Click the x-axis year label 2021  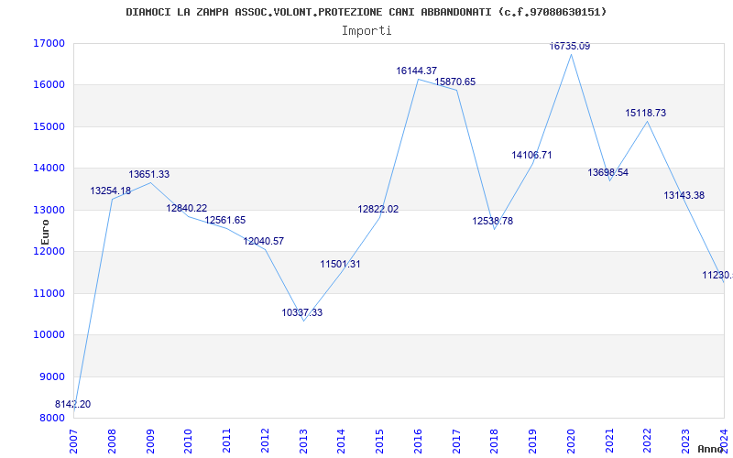click(x=609, y=441)
